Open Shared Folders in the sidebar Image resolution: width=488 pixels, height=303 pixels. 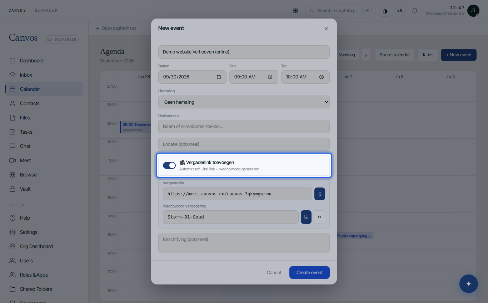44,289
